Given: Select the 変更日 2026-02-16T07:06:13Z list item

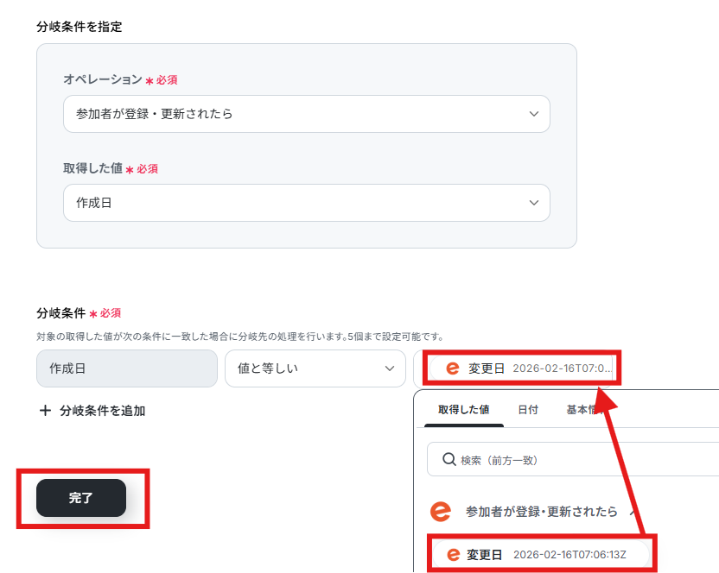Looking at the screenshot, I should pyautogui.click(x=541, y=555).
